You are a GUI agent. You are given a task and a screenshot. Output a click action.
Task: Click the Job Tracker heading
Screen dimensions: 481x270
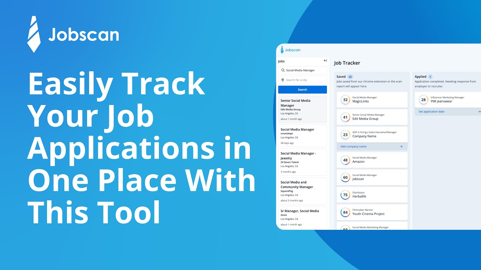[x=347, y=63]
